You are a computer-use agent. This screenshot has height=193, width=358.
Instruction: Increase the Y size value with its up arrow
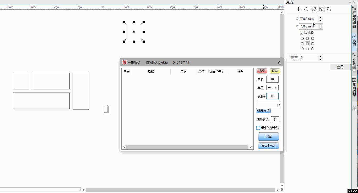tap(321, 25)
